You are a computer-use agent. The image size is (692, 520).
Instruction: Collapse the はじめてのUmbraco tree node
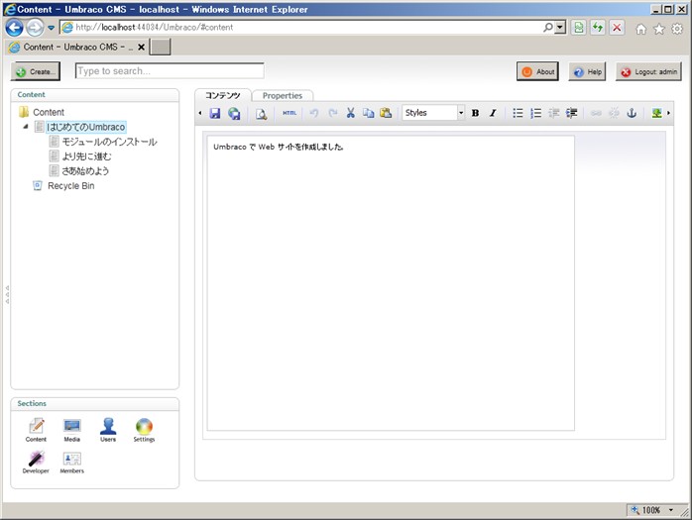(26, 127)
